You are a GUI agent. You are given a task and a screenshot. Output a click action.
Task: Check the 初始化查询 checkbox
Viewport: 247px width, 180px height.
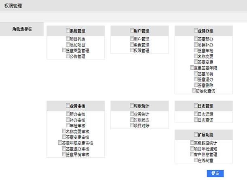tap(194, 91)
